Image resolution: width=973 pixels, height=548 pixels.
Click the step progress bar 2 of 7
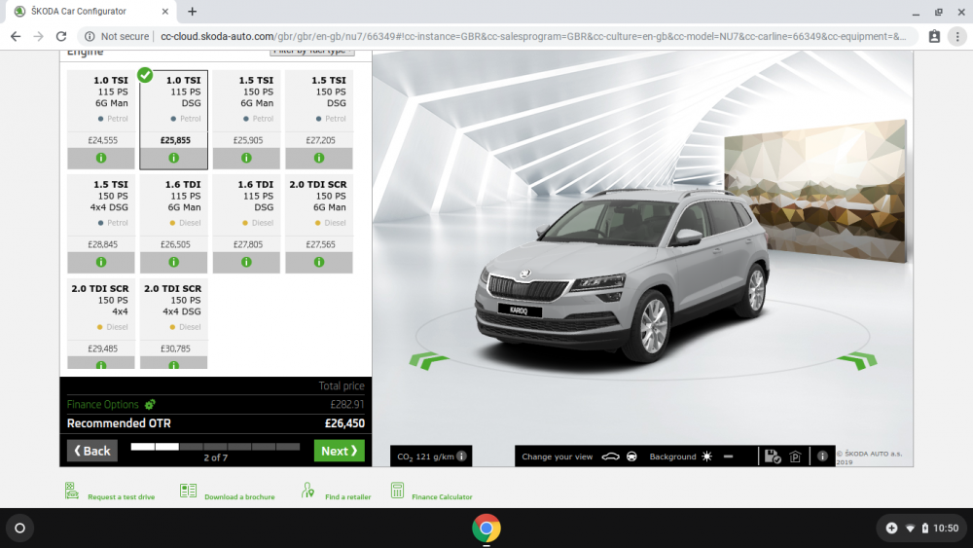click(x=215, y=447)
